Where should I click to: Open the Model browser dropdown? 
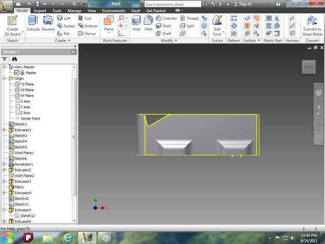pos(12,51)
